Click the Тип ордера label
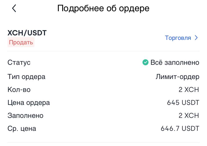 pos(26,77)
